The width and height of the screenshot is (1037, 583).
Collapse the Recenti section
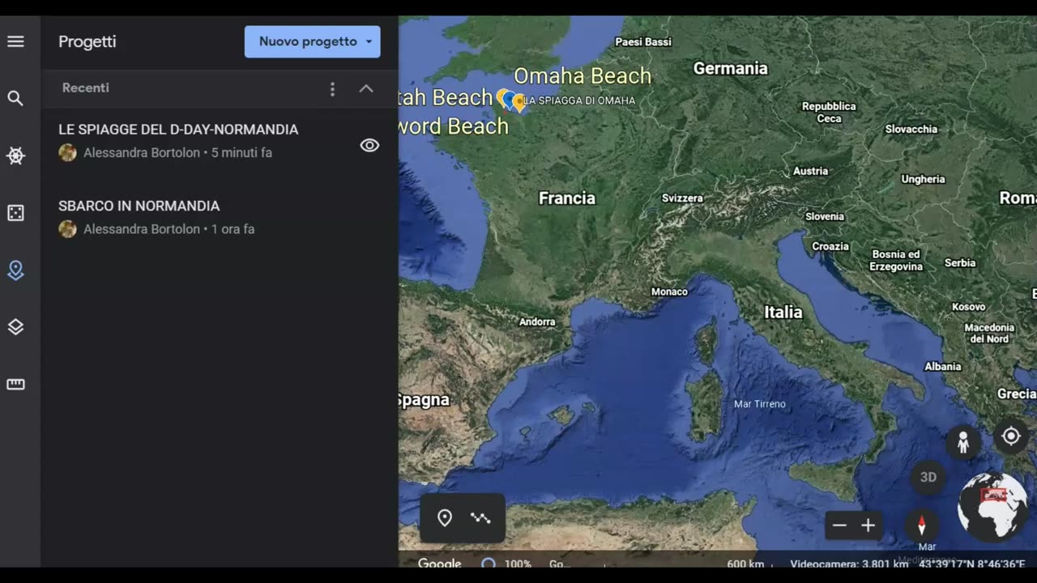[x=366, y=88]
